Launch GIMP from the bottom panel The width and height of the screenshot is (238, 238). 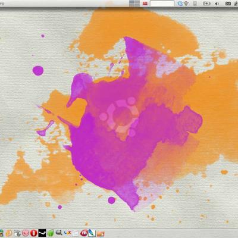point(59,233)
